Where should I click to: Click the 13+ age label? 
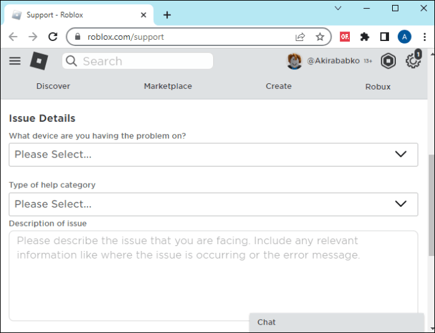tap(368, 61)
